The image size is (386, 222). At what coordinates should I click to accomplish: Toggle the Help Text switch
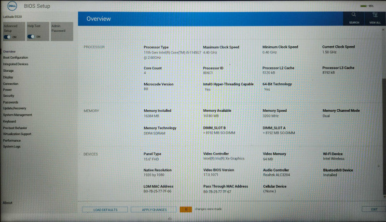click(31, 37)
